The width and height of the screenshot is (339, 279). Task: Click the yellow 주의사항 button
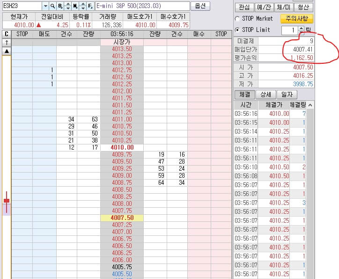297,19
